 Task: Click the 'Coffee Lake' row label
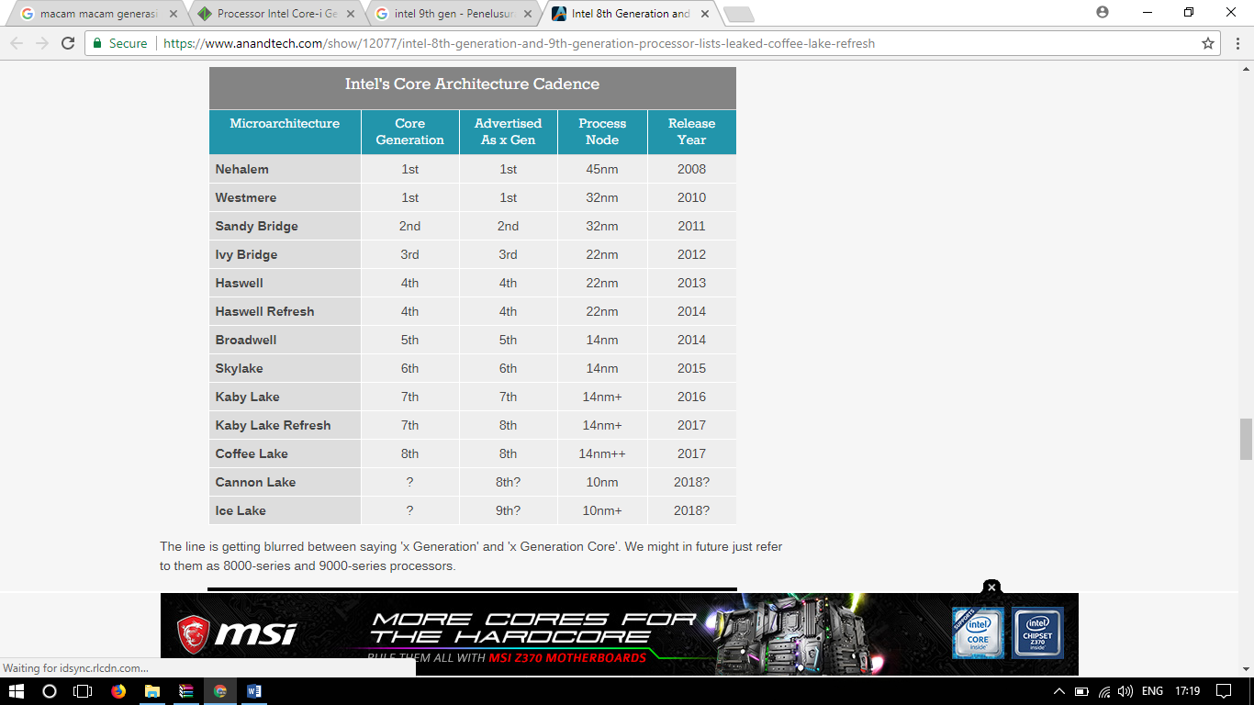point(252,453)
